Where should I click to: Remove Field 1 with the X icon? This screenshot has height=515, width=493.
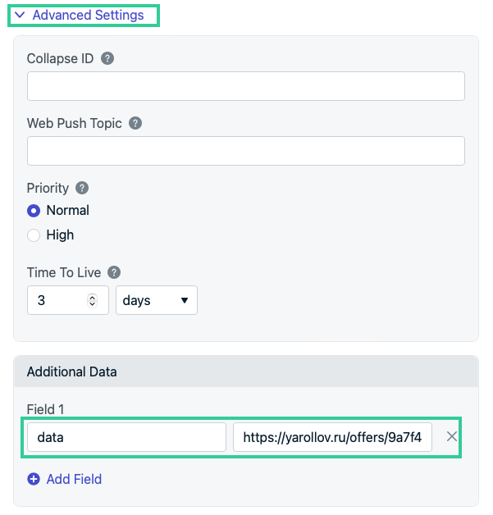click(x=451, y=437)
